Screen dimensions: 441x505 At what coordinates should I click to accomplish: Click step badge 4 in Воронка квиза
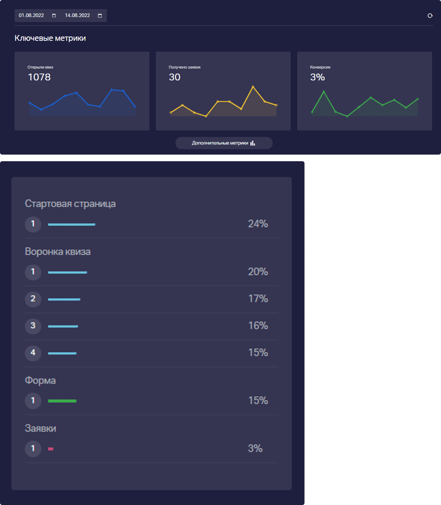coord(33,353)
